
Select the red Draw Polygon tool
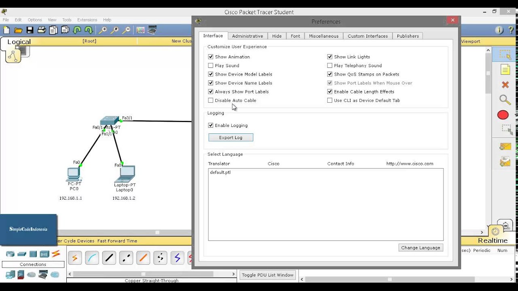coord(503,115)
